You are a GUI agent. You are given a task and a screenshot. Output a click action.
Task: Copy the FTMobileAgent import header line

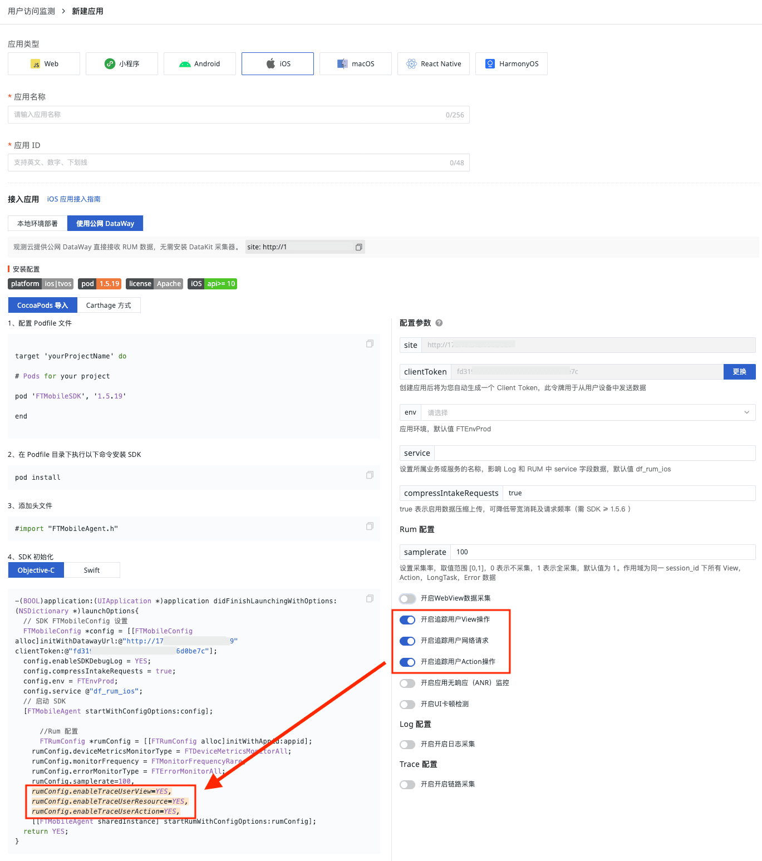pos(370,527)
